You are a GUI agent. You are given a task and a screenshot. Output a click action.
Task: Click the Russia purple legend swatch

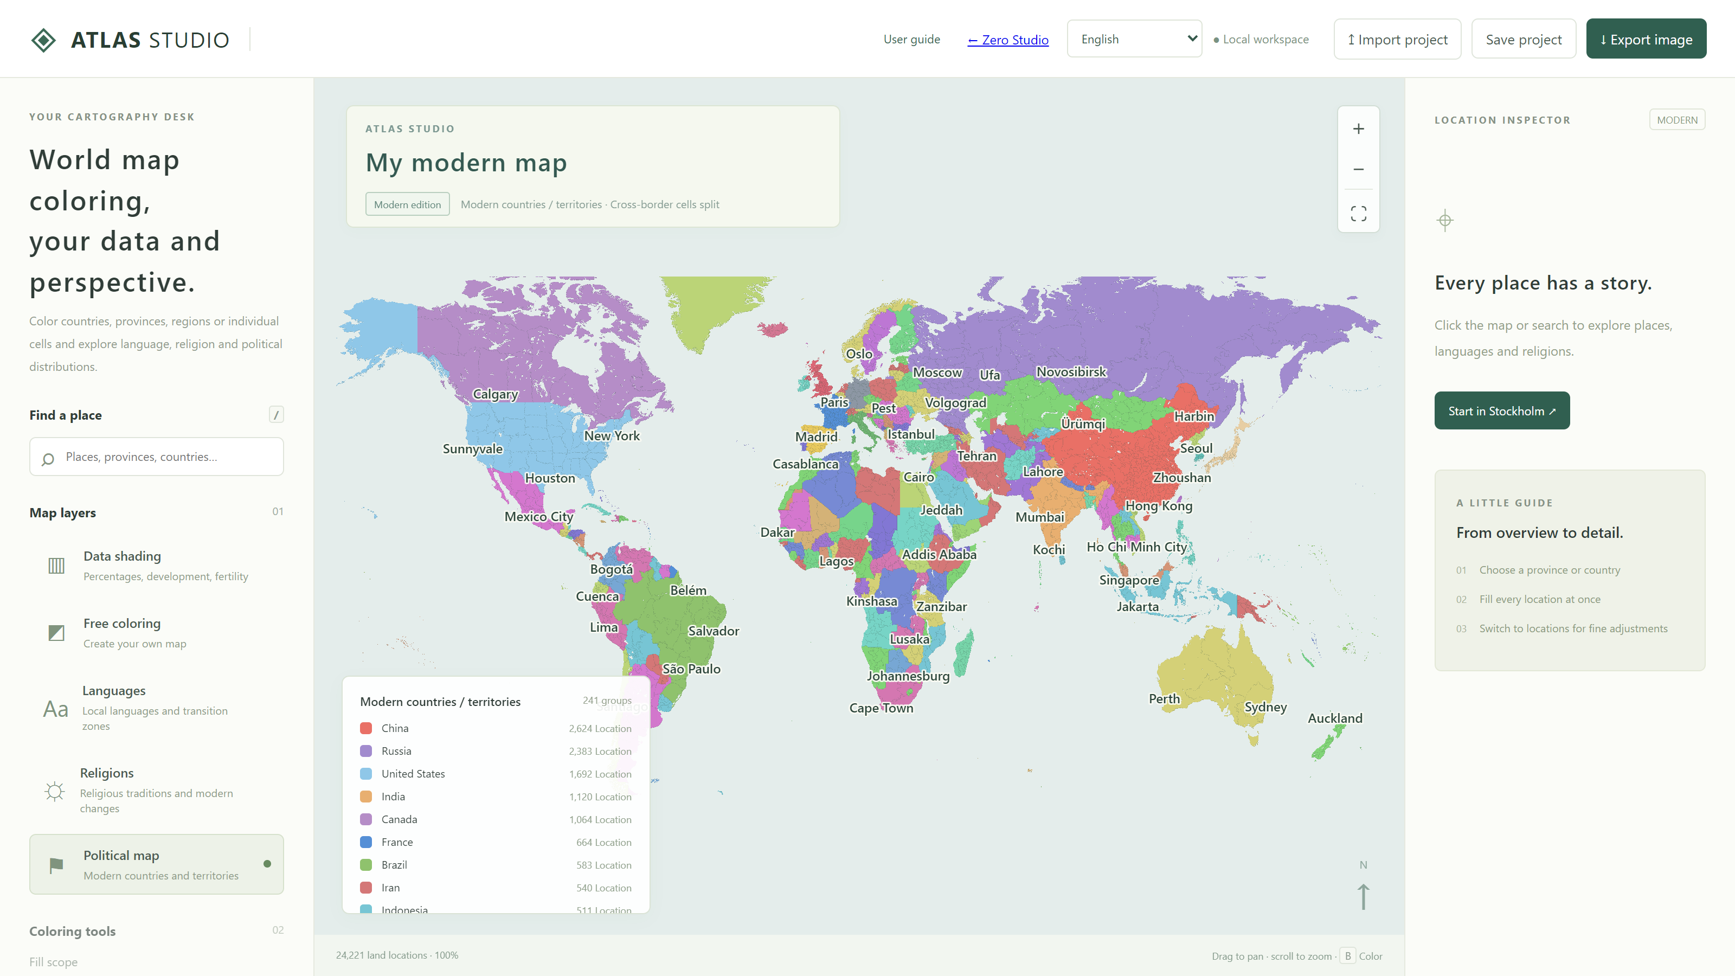click(x=366, y=751)
